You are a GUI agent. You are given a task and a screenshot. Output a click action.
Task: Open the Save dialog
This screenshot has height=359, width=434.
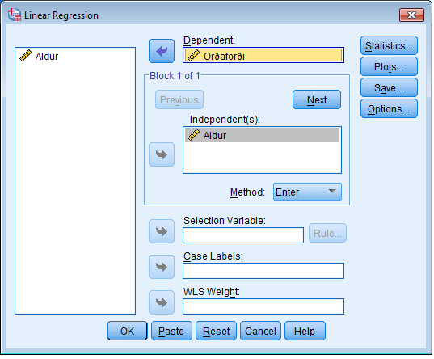(389, 87)
